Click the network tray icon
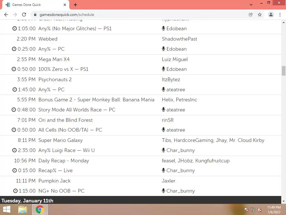 (253, 210)
